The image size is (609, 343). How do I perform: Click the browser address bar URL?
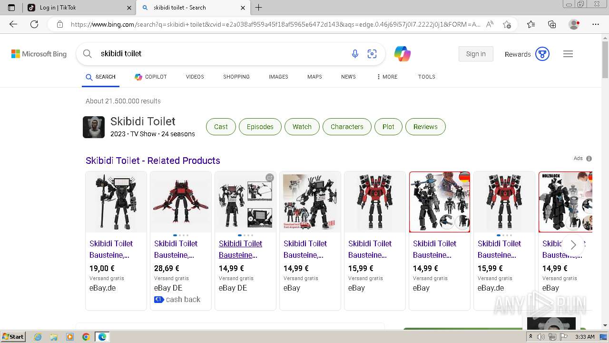pos(276,24)
